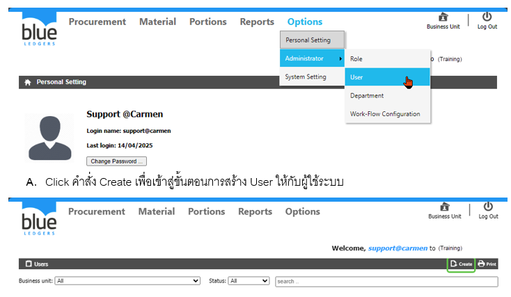Open Reports menu in upper screenshot
This screenshot has width=511, height=297.
257,22
